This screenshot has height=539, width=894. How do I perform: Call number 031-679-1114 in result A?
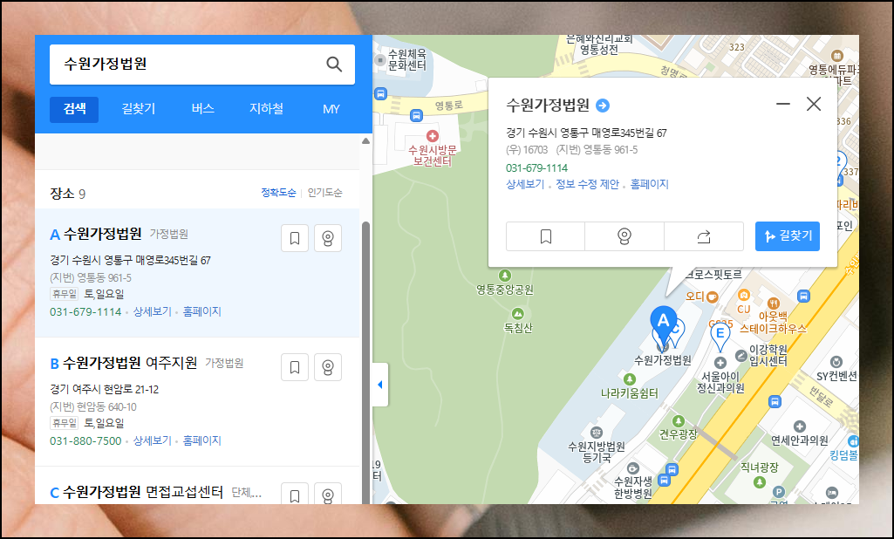click(x=85, y=312)
